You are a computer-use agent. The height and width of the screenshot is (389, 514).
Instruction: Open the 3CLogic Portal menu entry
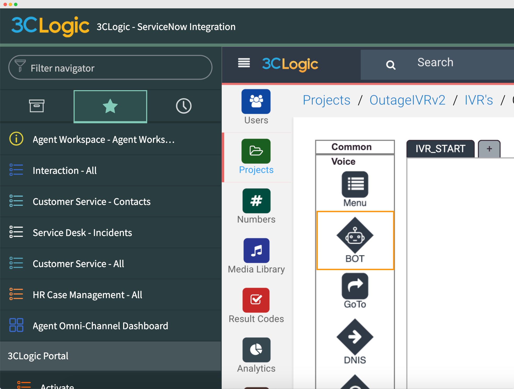[38, 356]
